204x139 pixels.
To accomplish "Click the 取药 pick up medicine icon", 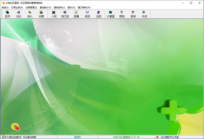I will (87, 14).
